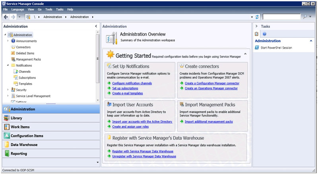The width and height of the screenshot is (318, 174).
Task: Open the Tools menu
Action: pyautogui.click(x=48, y=9)
